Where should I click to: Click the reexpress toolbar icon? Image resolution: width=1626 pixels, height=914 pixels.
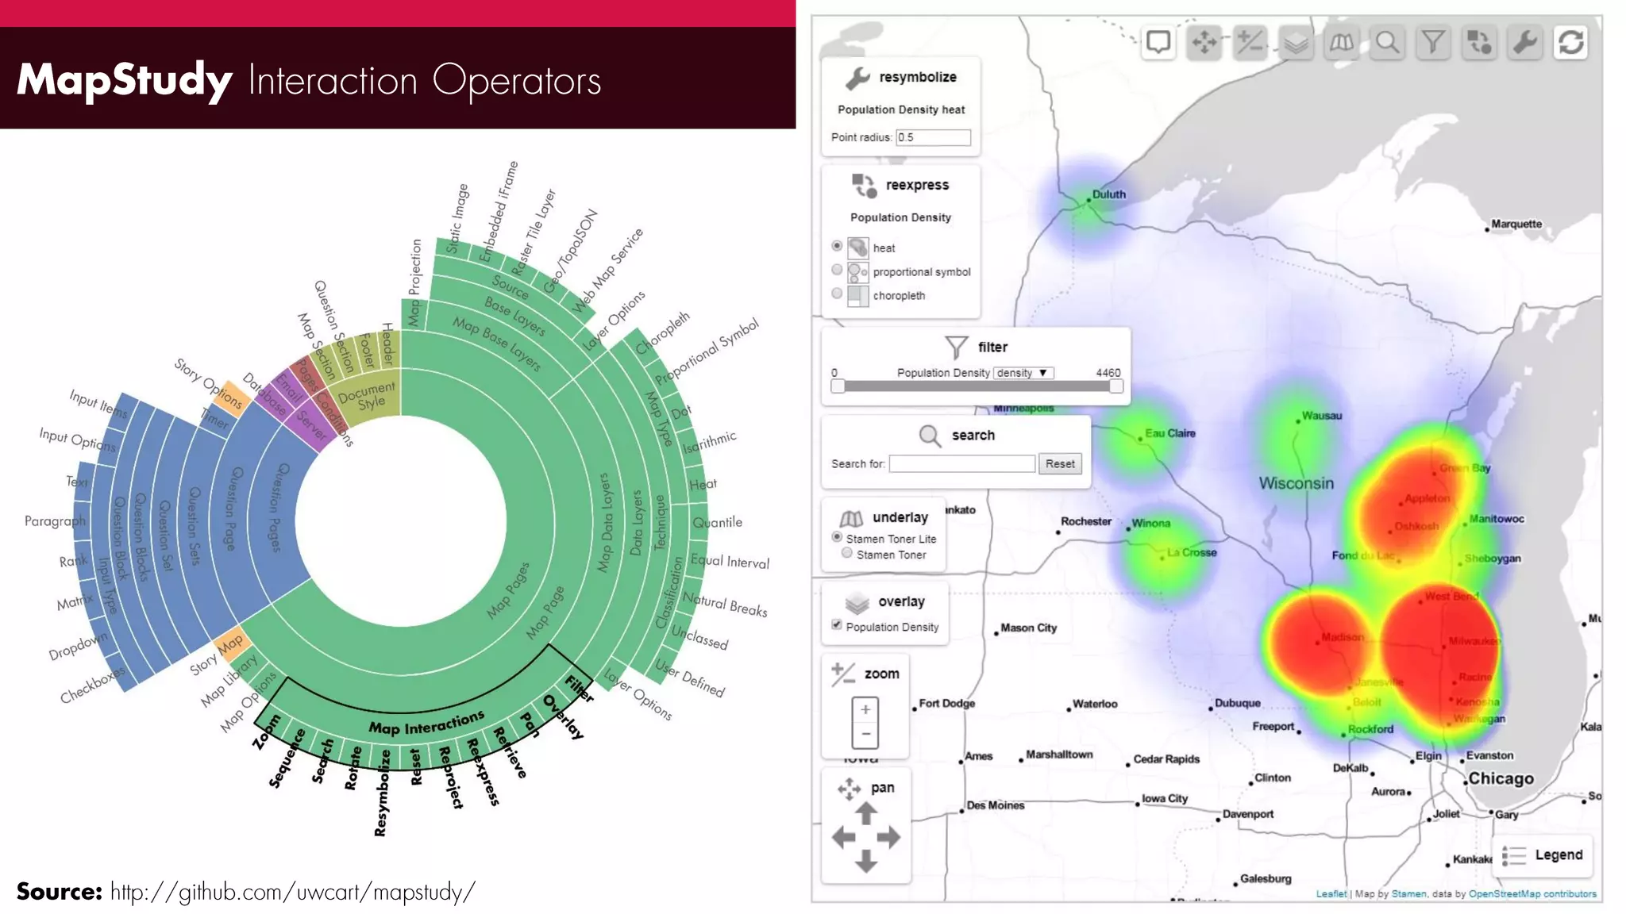[1479, 42]
